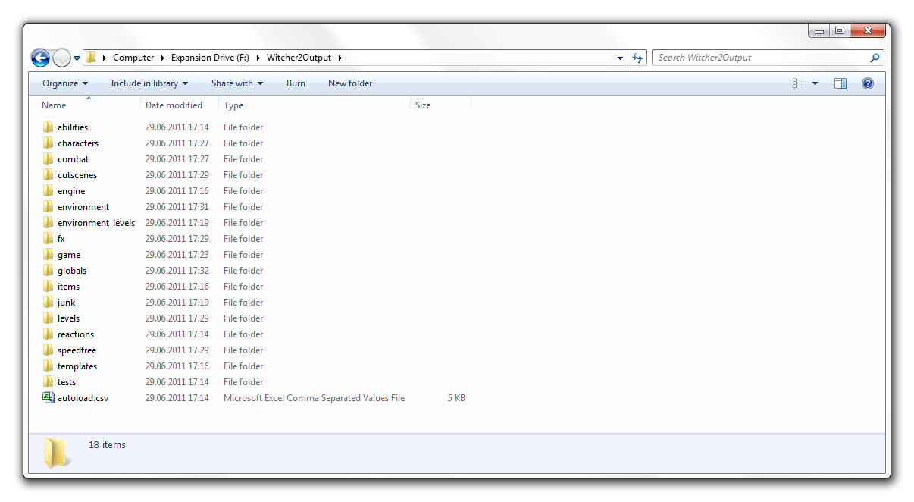Click the folder name cutscenes

77,175
